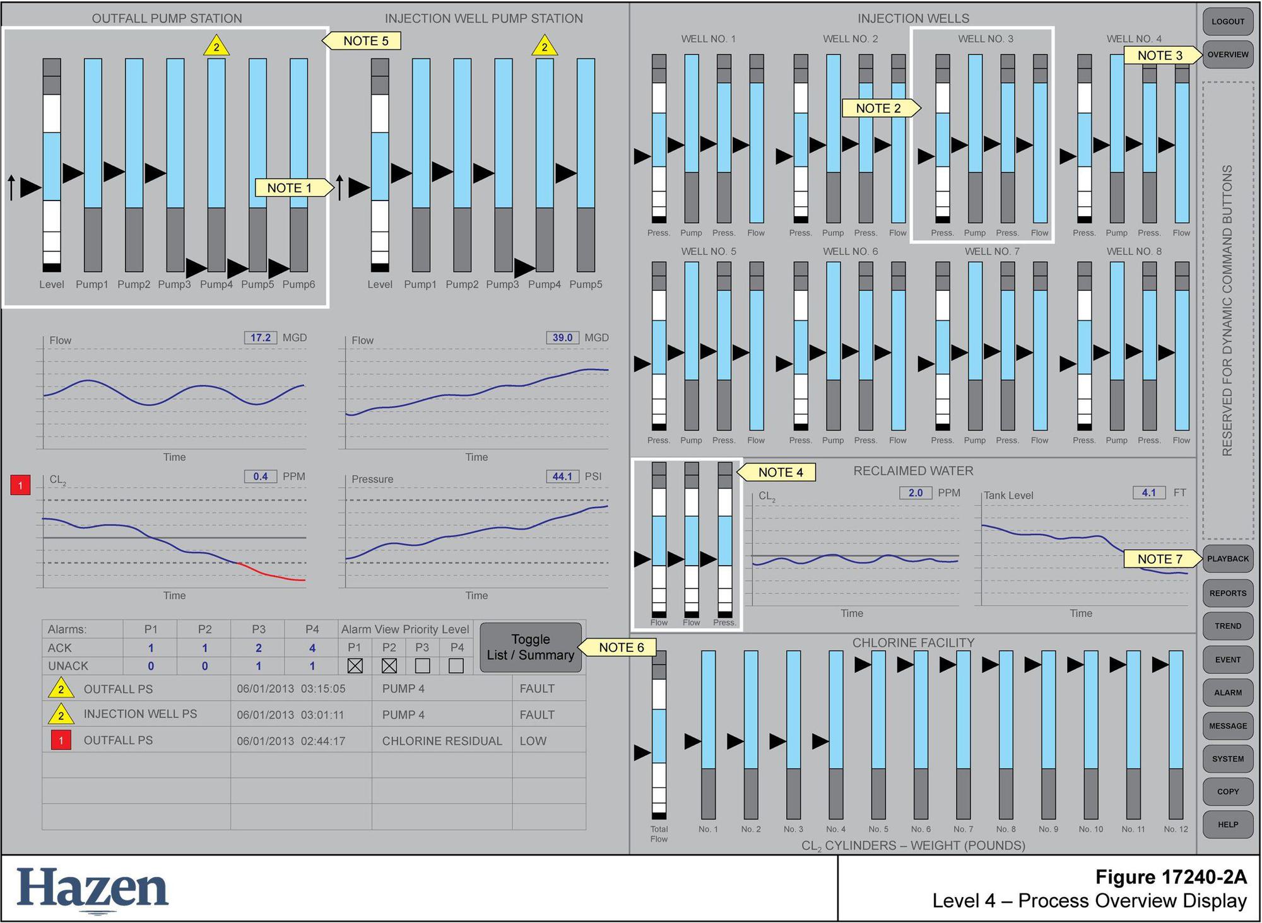Click the 17.2 MGD flow value field
The height and width of the screenshot is (923, 1262).
pos(261,338)
